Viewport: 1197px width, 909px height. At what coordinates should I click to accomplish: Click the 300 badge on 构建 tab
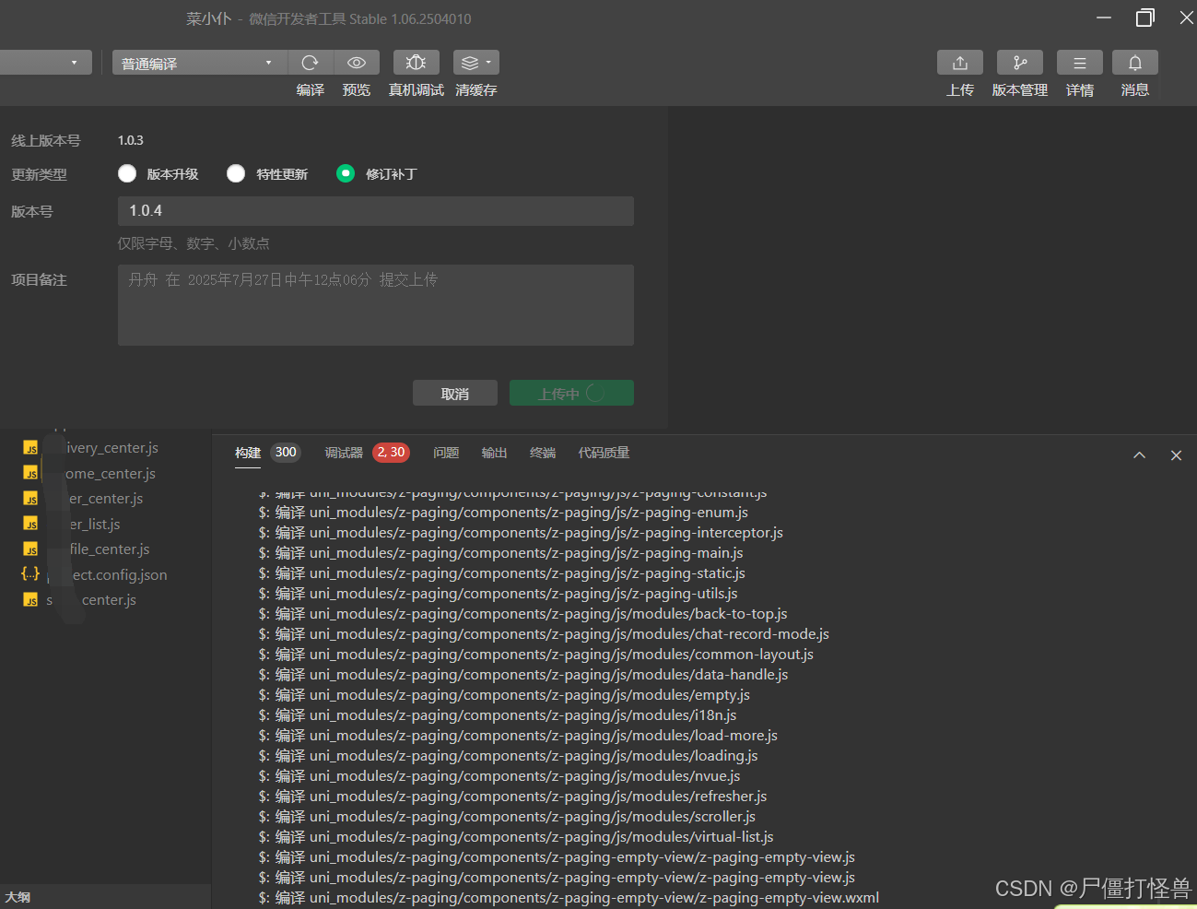pos(286,453)
